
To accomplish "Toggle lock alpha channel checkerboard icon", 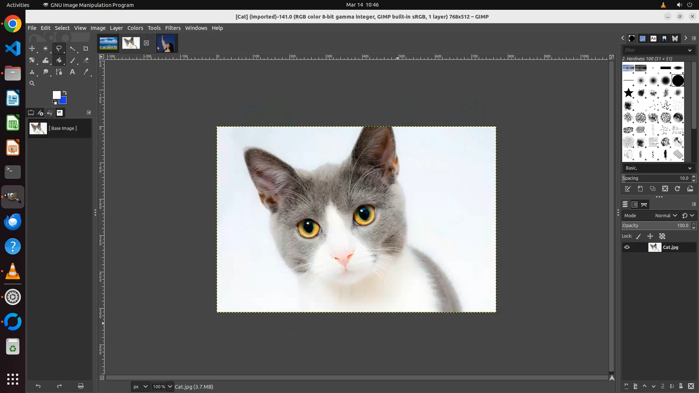I will point(662,236).
